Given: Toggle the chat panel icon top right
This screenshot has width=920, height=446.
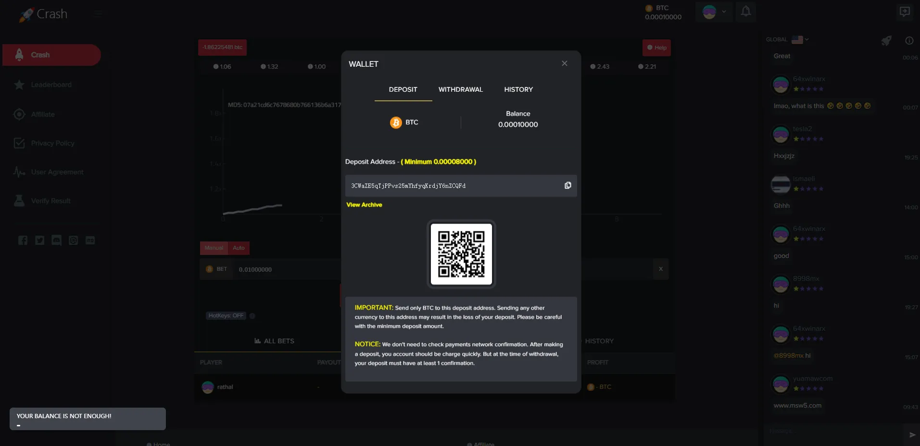Looking at the screenshot, I should (x=904, y=12).
